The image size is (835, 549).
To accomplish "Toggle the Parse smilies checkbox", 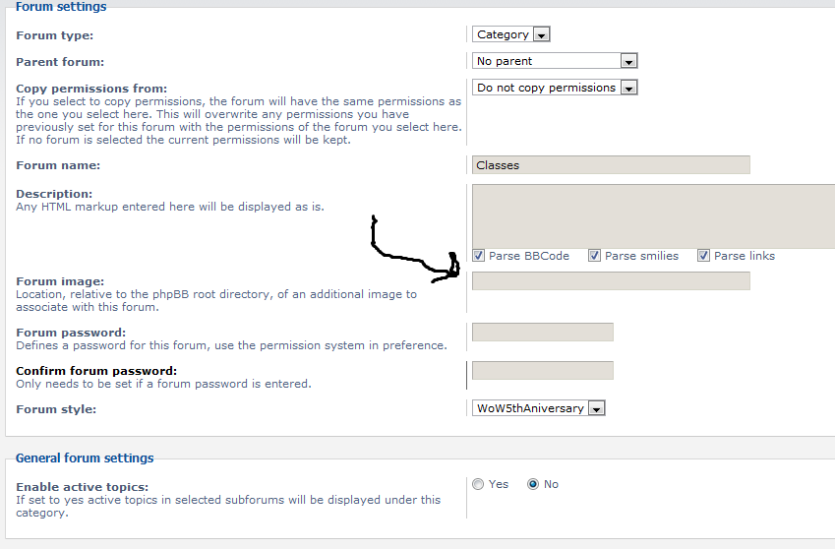I will click(594, 256).
